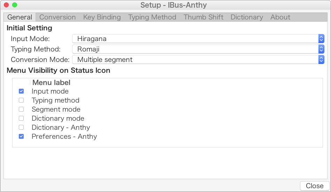
Task: Tick the Segment mode checkbox
Action: point(21,109)
